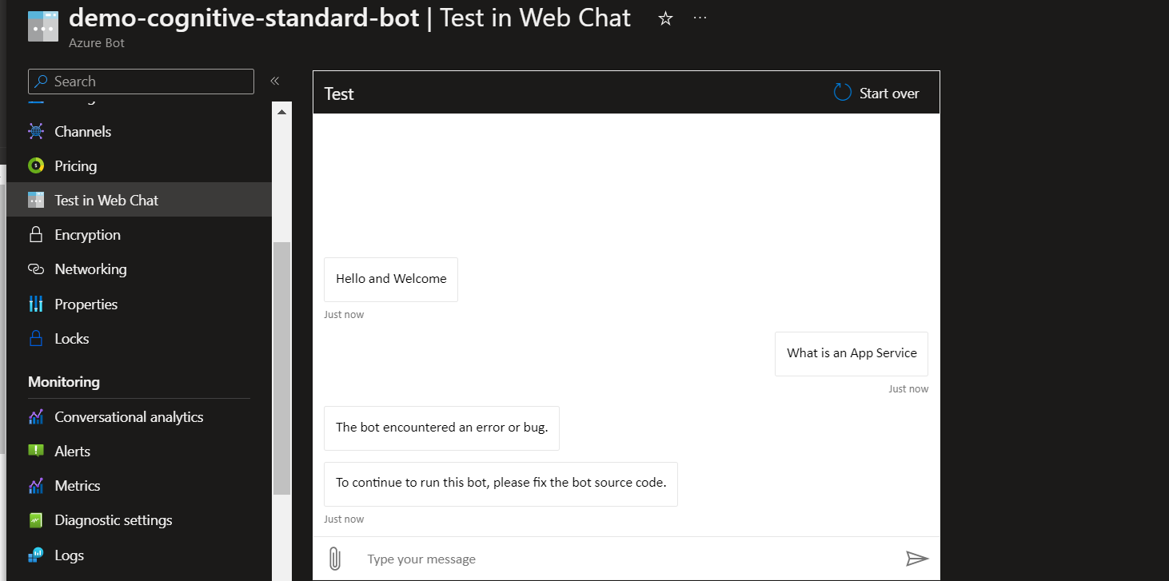Click the Test chat panel title
The image size is (1169, 581).
point(339,94)
